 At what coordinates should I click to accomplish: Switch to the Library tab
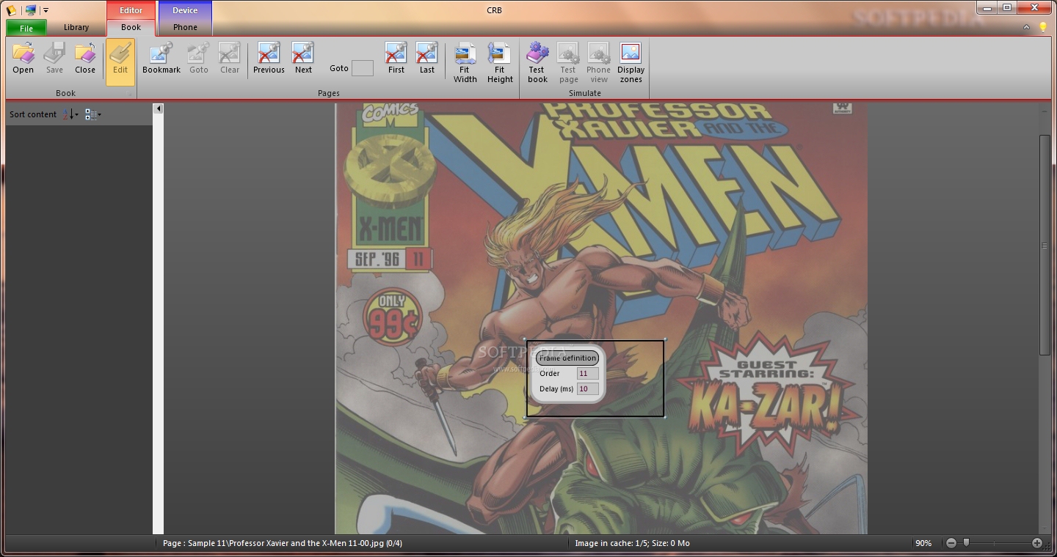(x=76, y=27)
